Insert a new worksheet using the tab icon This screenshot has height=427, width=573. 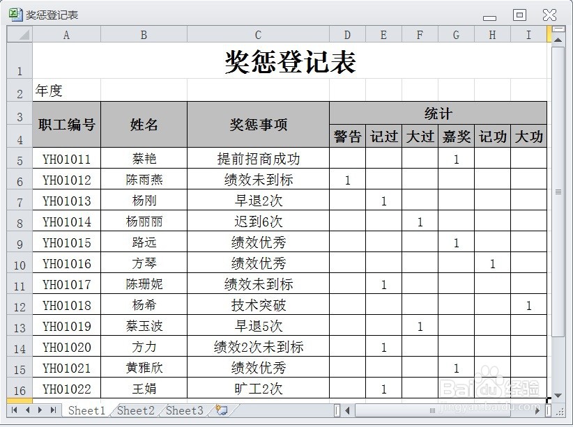pyautogui.click(x=222, y=411)
